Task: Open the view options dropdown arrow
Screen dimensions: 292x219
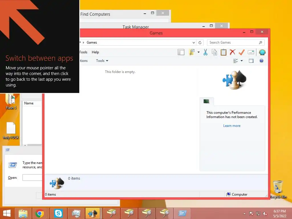Action: click(242, 61)
